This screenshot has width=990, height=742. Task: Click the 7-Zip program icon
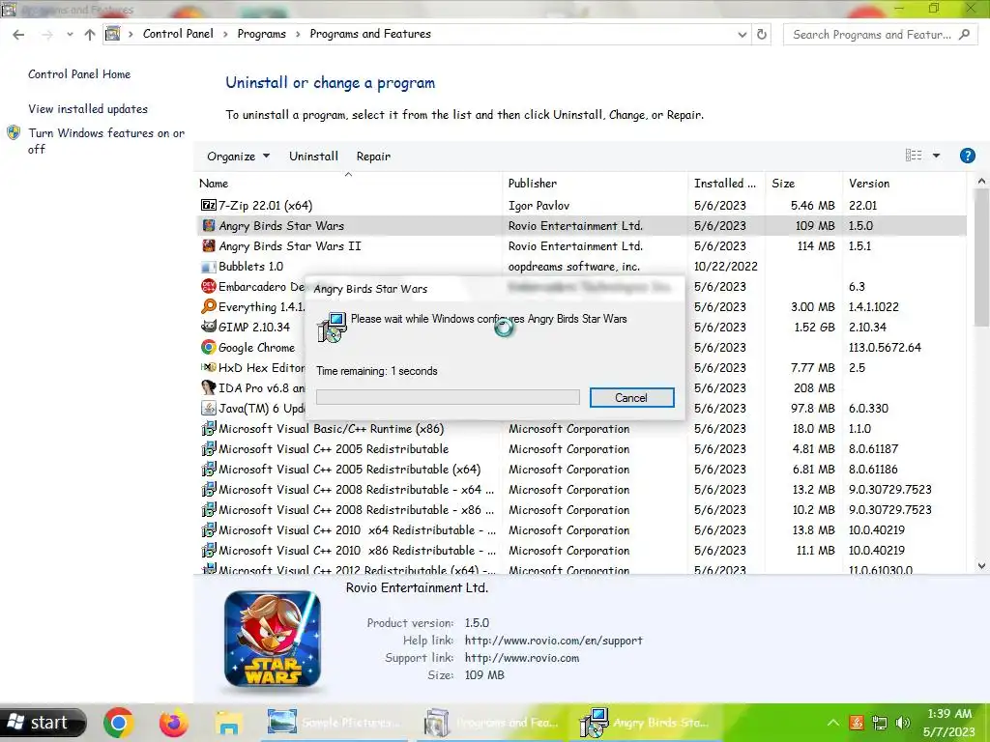(x=209, y=205)
